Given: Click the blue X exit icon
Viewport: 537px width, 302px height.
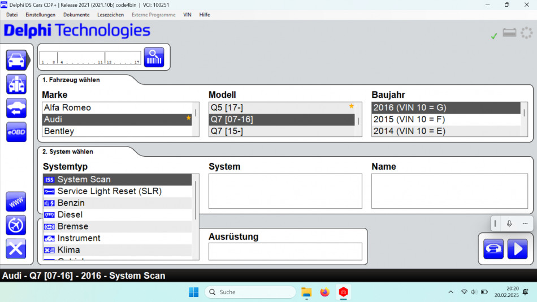Looking at the screenshot, I should [16, 249].
